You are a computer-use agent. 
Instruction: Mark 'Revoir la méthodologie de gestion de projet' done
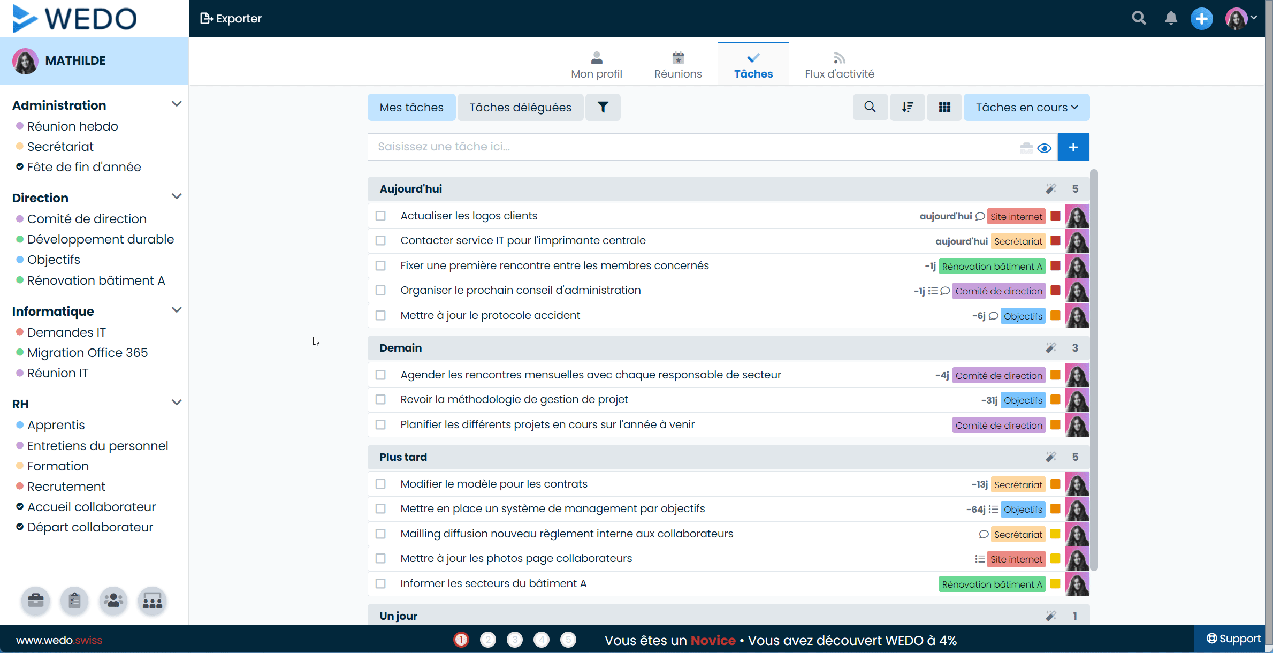coord(380,400)
